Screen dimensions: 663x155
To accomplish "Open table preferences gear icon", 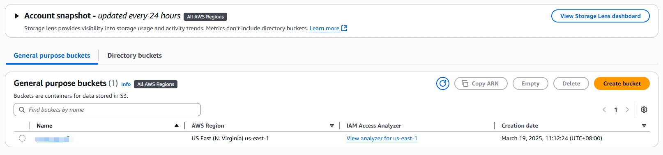I will (644, 110).
